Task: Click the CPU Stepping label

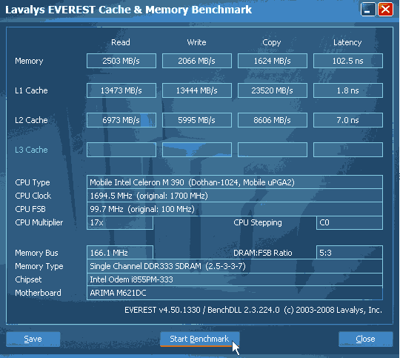Action: pos(258,222)
